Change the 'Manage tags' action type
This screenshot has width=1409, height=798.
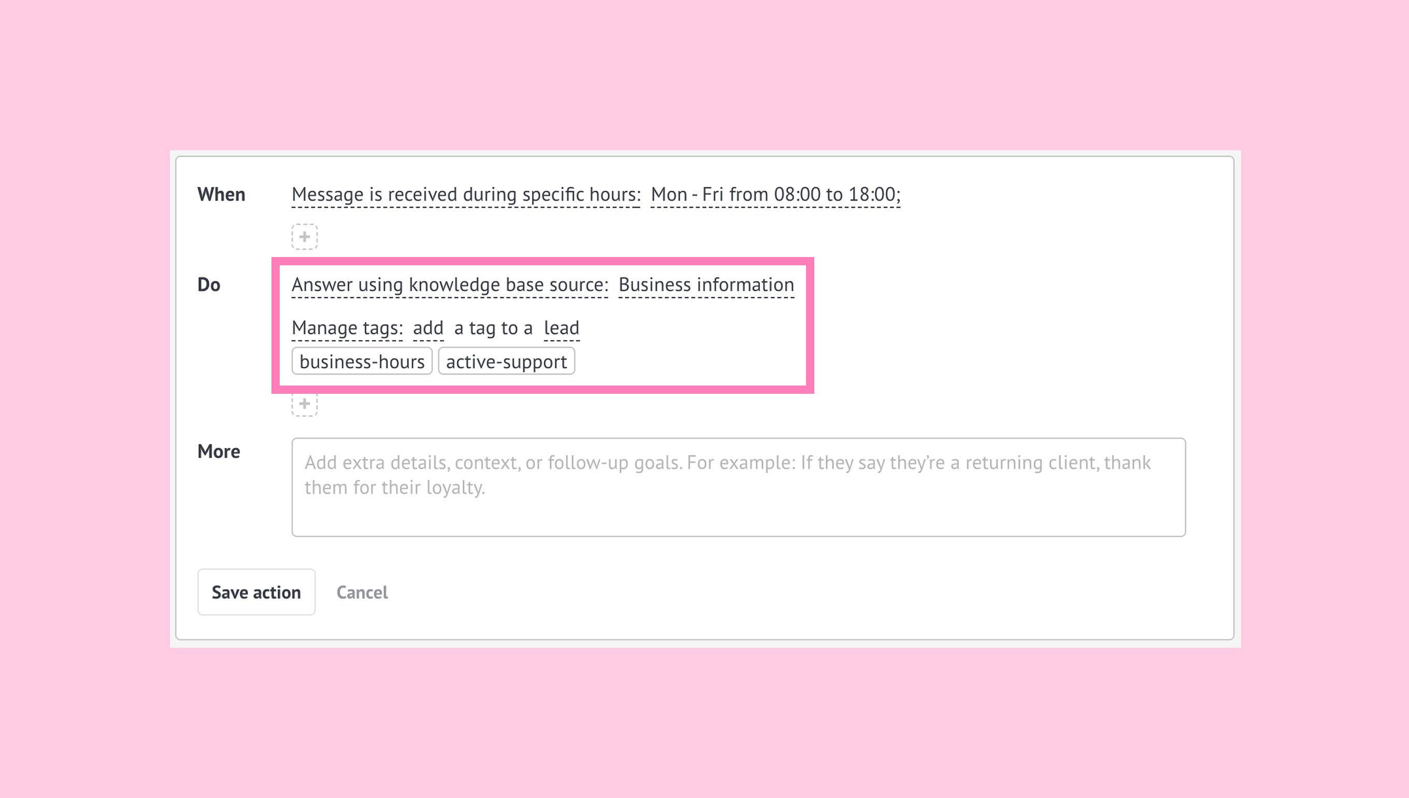[x=347, y=327]
